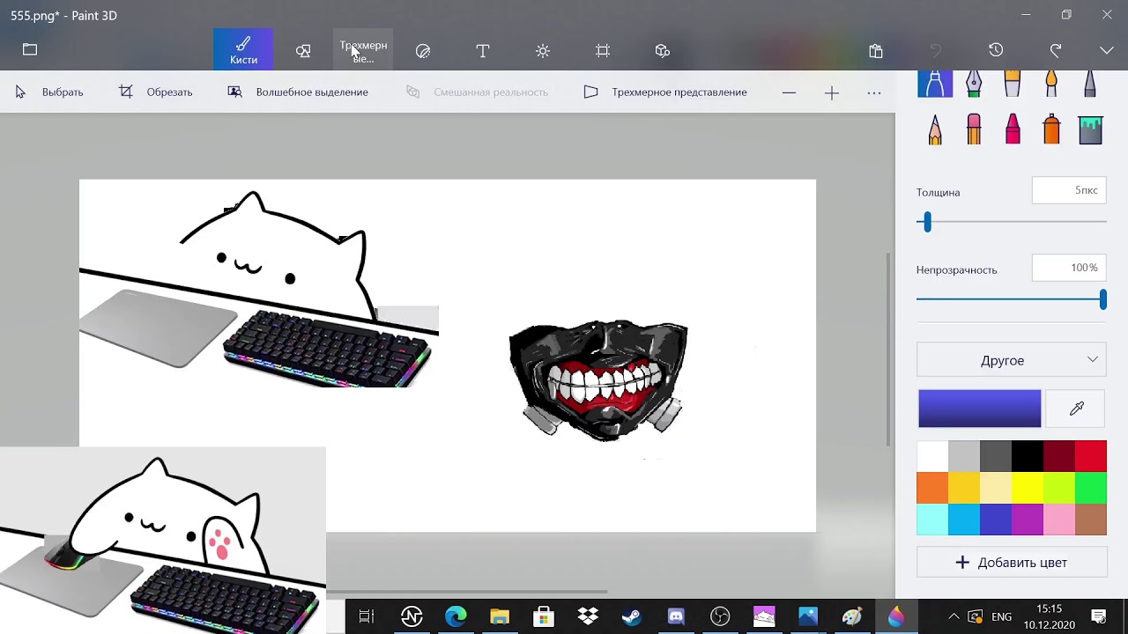Click the Redo arrow
This screenshot has width=1128, height=634.
[x=1056, y=50]
